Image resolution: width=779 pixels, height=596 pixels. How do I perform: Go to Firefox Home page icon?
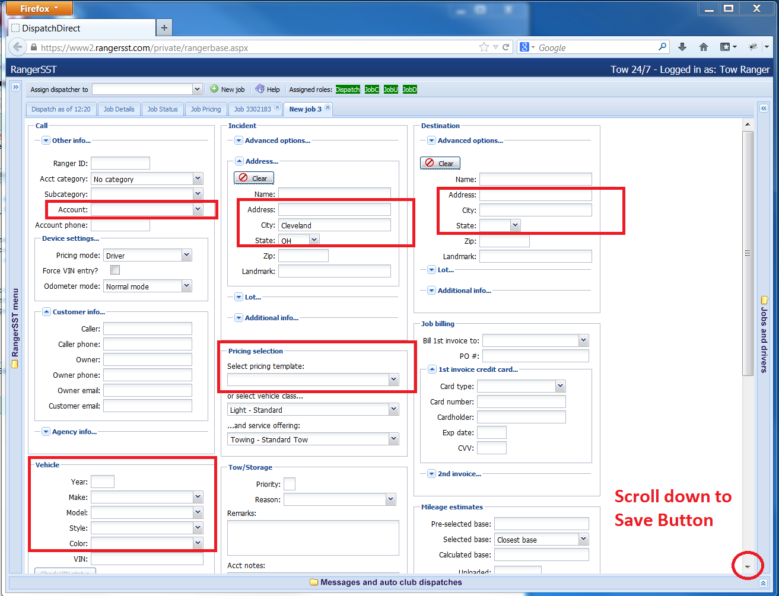click(704, 47)
